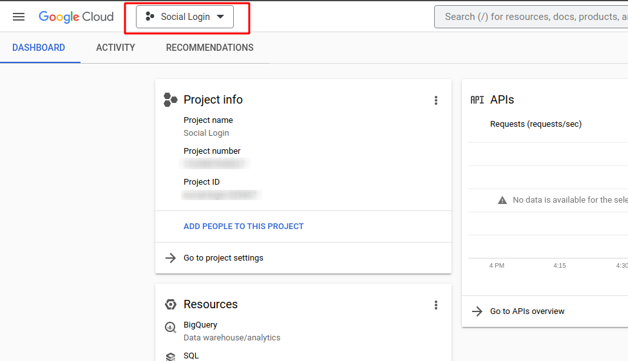
Task: Click the blurred Project number value
Action: [x=215, y=163]
